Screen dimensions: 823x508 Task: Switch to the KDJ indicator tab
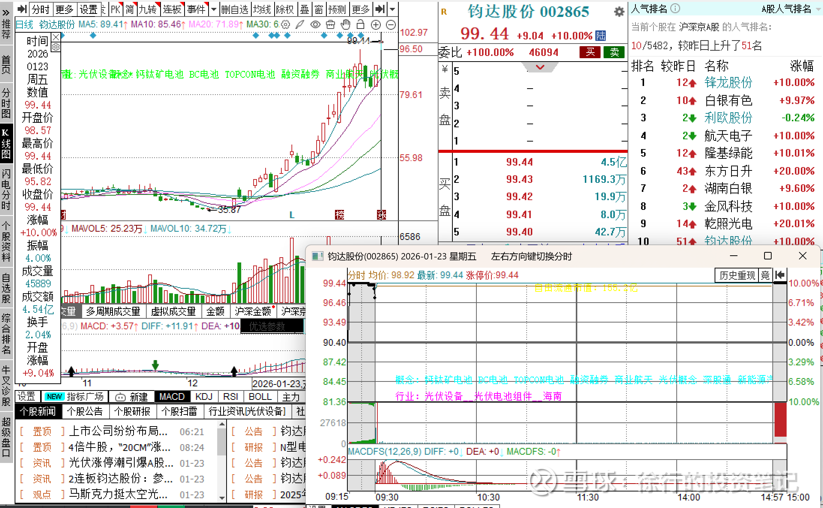point(204,397)
